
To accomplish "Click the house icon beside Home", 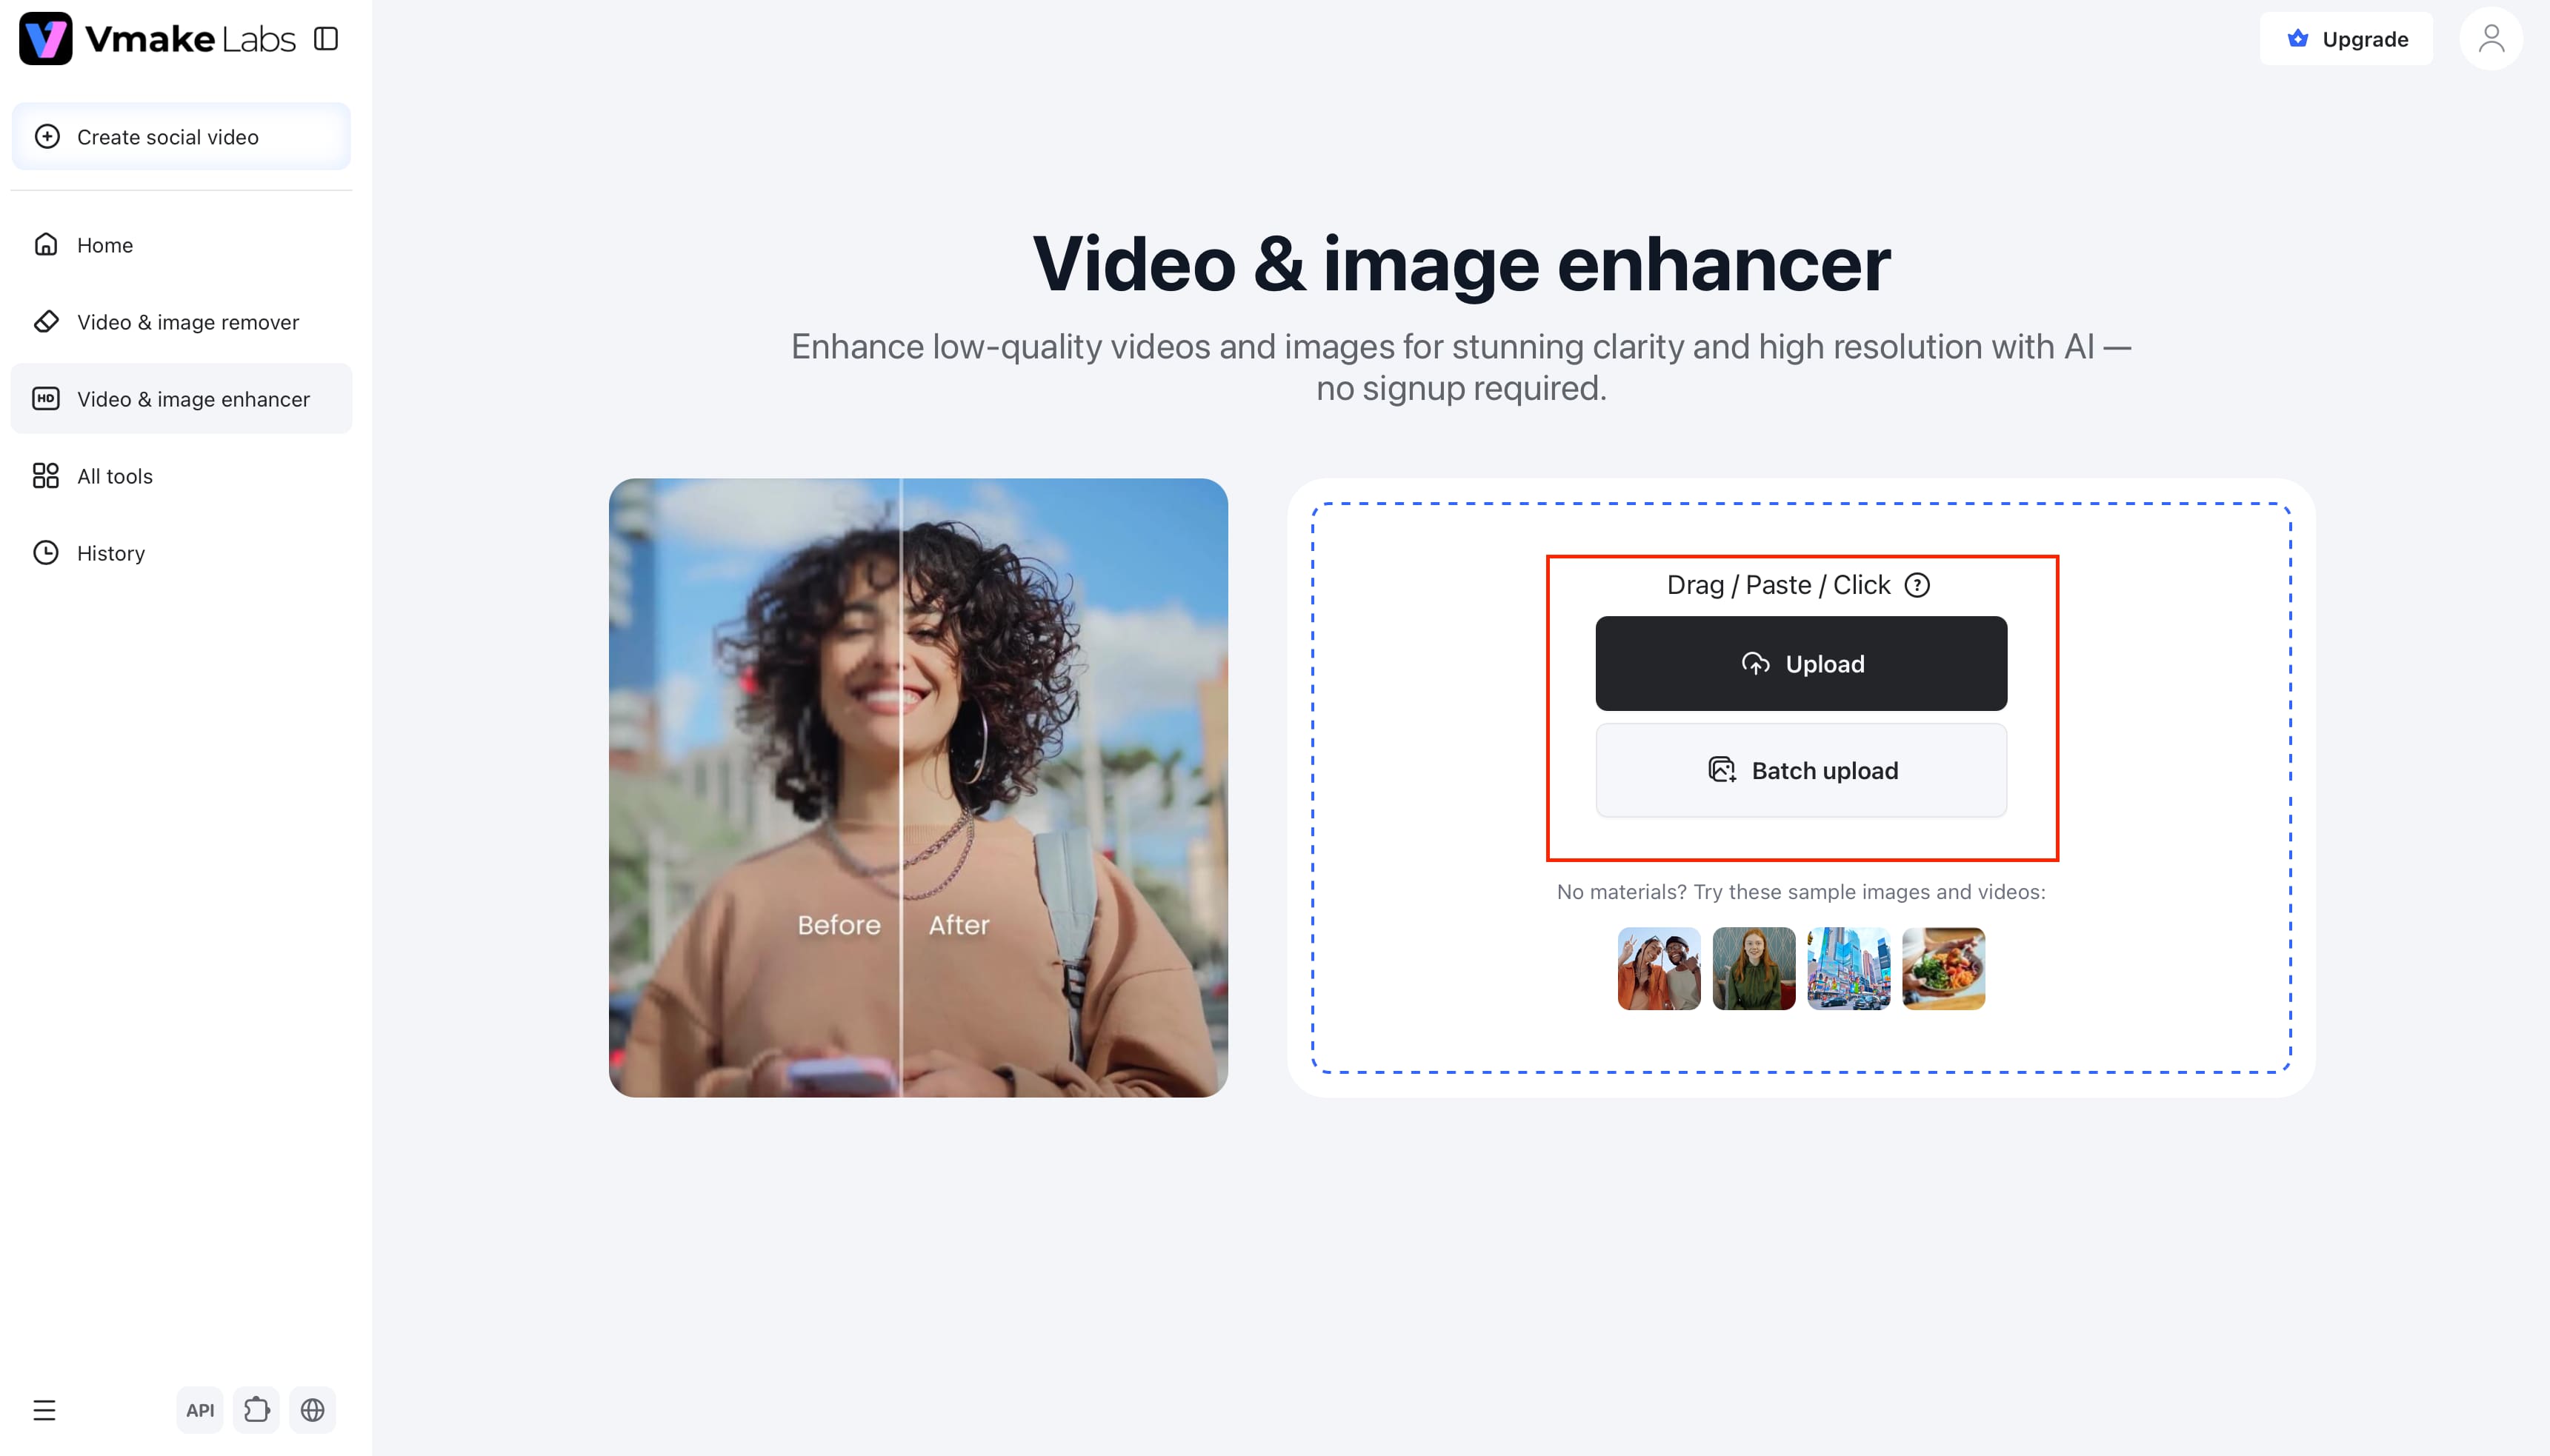I will (x=46, y=244).
